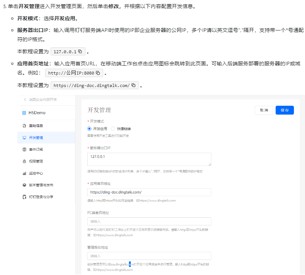
Task: Click the 基础信息 document icon
Action: (x=24, y=126)
